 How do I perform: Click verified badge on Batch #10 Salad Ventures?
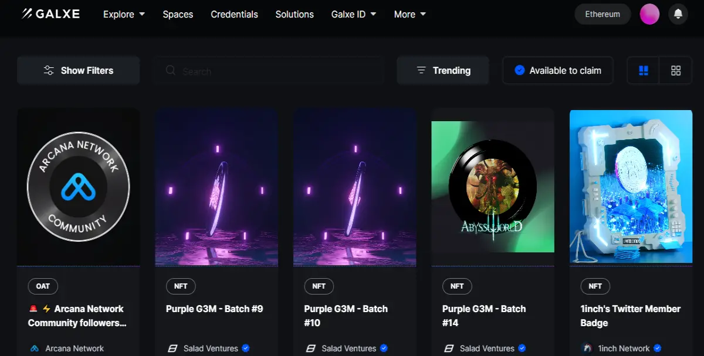(384, 348)
